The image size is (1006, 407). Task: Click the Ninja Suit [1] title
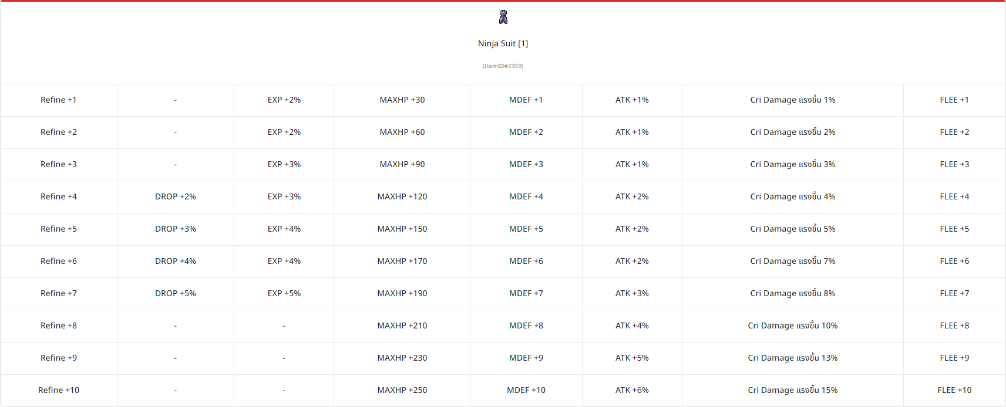[x=503, y=43]
